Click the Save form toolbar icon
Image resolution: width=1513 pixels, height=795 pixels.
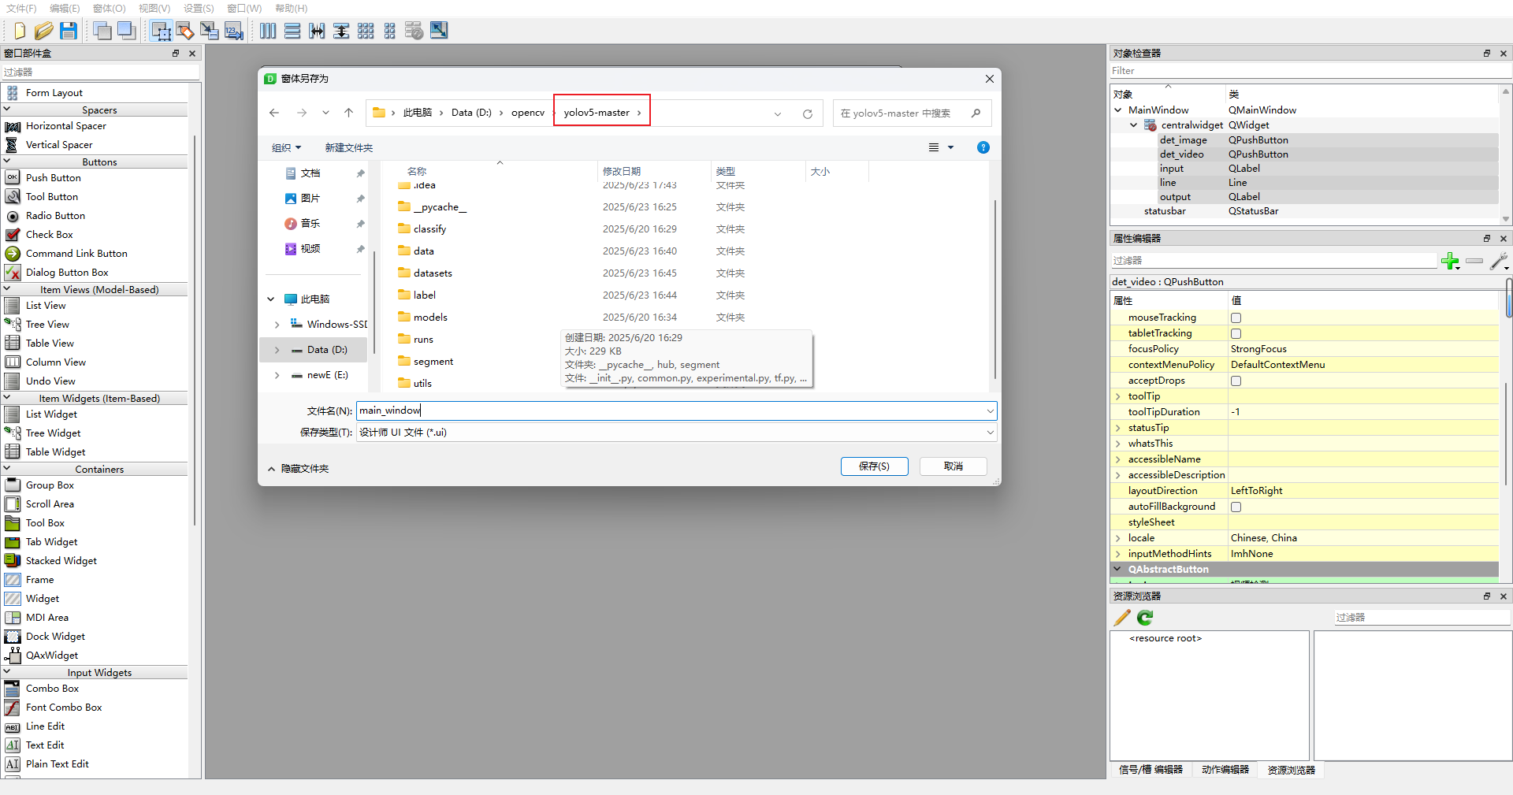coord(69,31)
